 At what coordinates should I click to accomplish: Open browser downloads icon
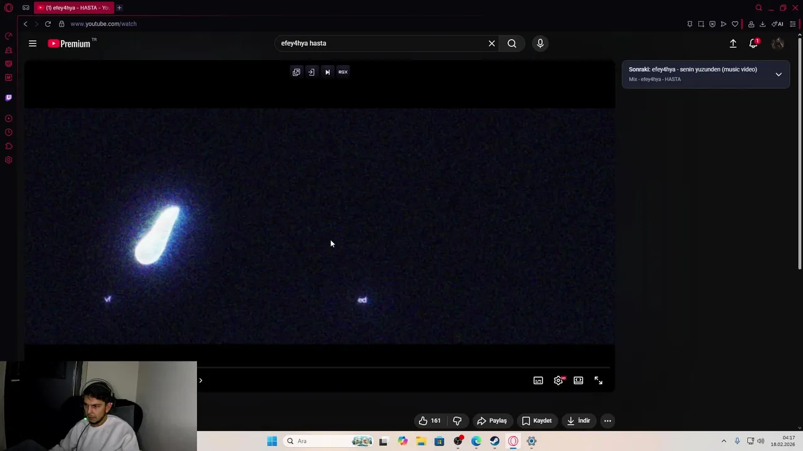pyautogui.click(x=762, y=24)
